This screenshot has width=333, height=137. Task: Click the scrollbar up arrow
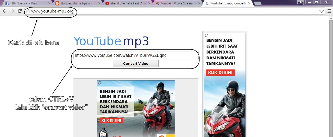[x=331, y=18]
